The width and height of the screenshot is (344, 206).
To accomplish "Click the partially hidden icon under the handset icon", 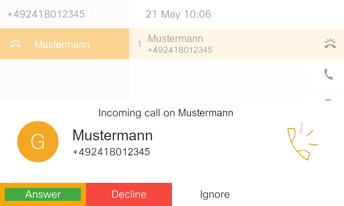I will click(x=329, y=100).
